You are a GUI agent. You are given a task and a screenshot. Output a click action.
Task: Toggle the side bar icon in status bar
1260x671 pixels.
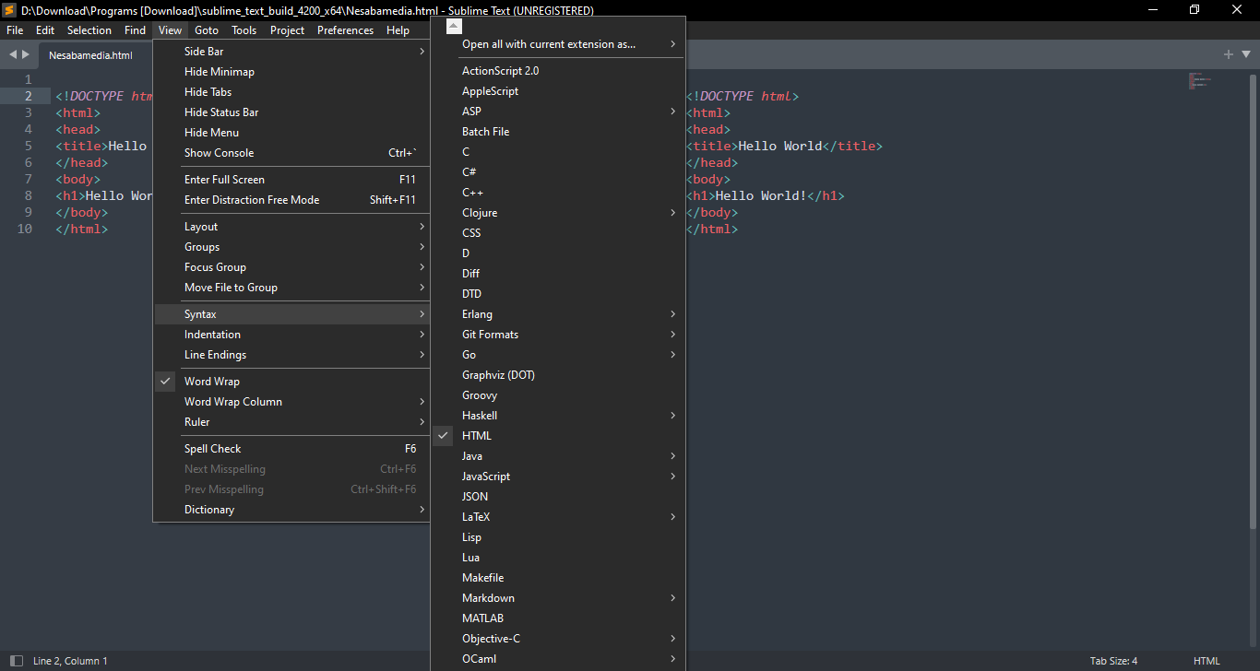tap(16, 661)
